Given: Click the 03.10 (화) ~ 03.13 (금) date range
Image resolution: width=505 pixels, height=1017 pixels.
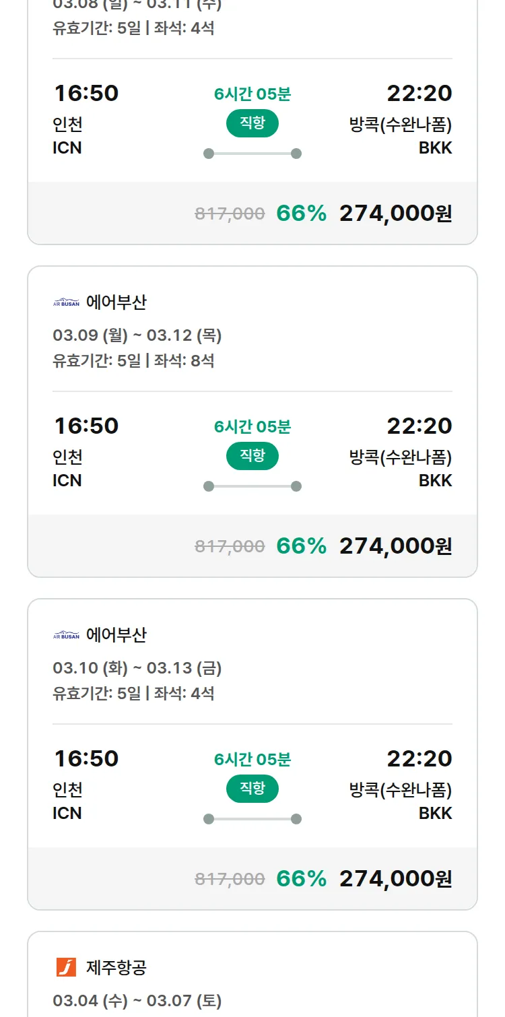Looking at the screenshot, I should click(137, 668).
